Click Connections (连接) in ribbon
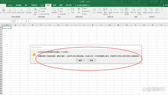 pos(60,9)
